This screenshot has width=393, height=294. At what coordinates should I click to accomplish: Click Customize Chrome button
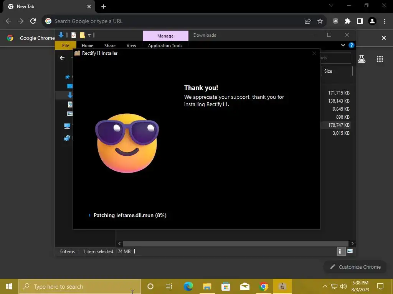coord(355,267)
